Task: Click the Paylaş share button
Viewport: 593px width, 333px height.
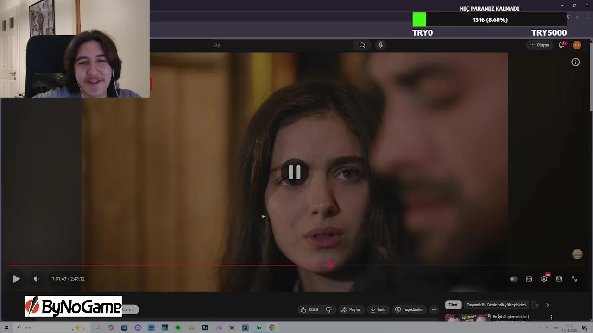Action: [x=351, y=309]
